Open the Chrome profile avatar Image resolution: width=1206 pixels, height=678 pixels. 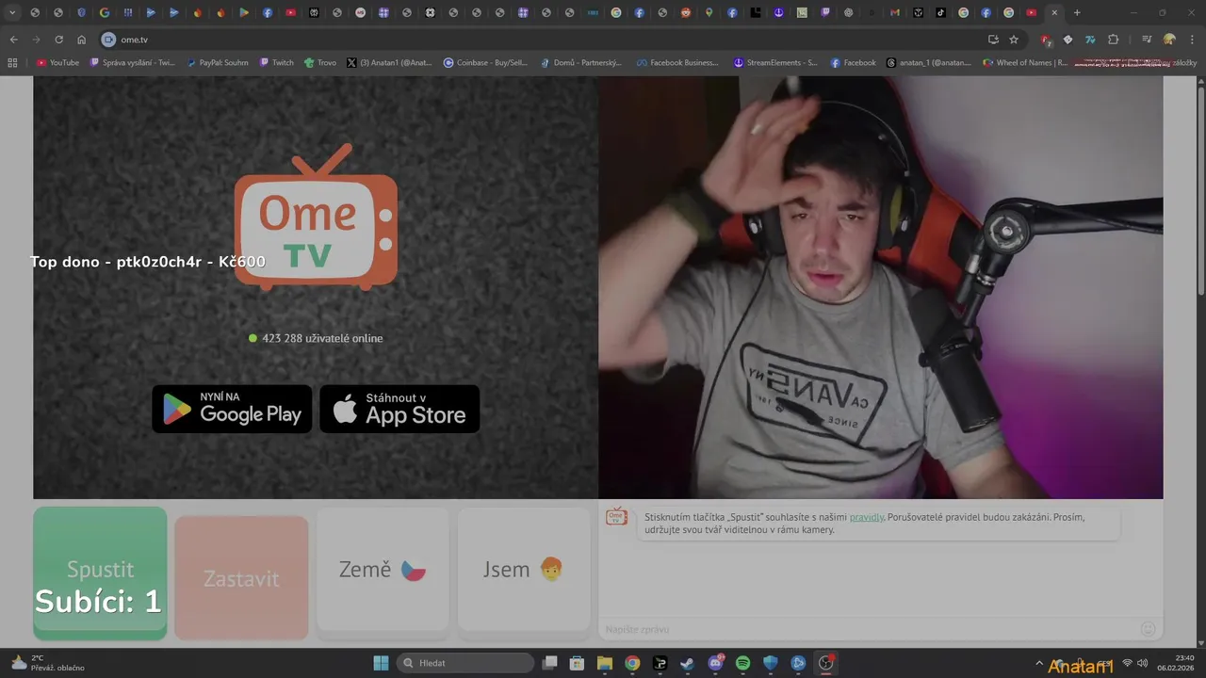[x=1169, y=40]
